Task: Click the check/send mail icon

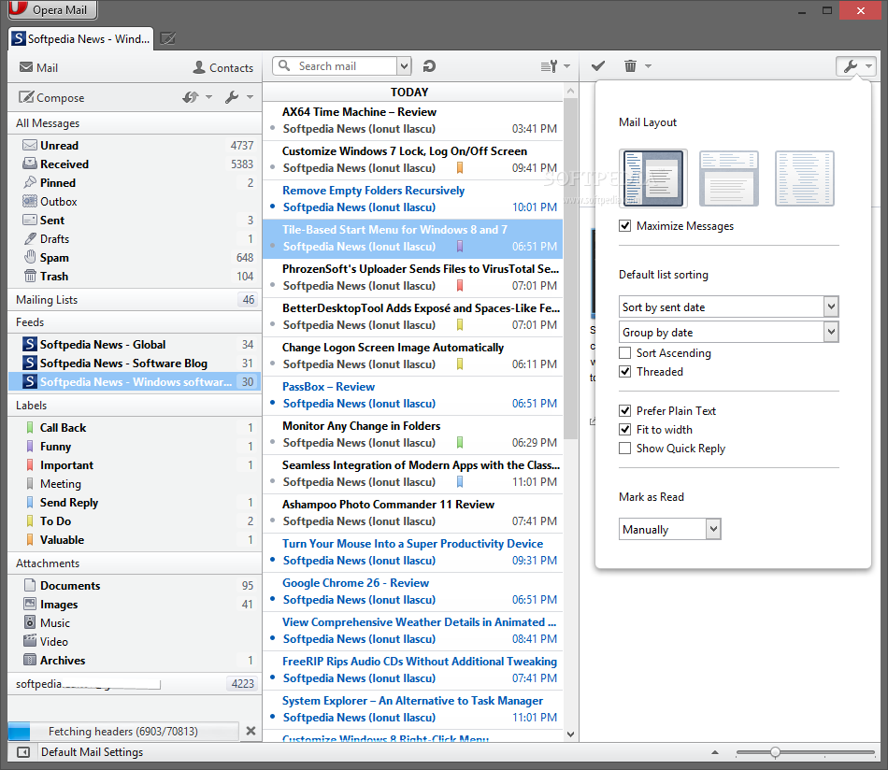Action: 191,97
